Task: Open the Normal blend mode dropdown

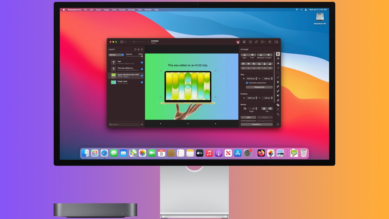Action: point(116,55)
